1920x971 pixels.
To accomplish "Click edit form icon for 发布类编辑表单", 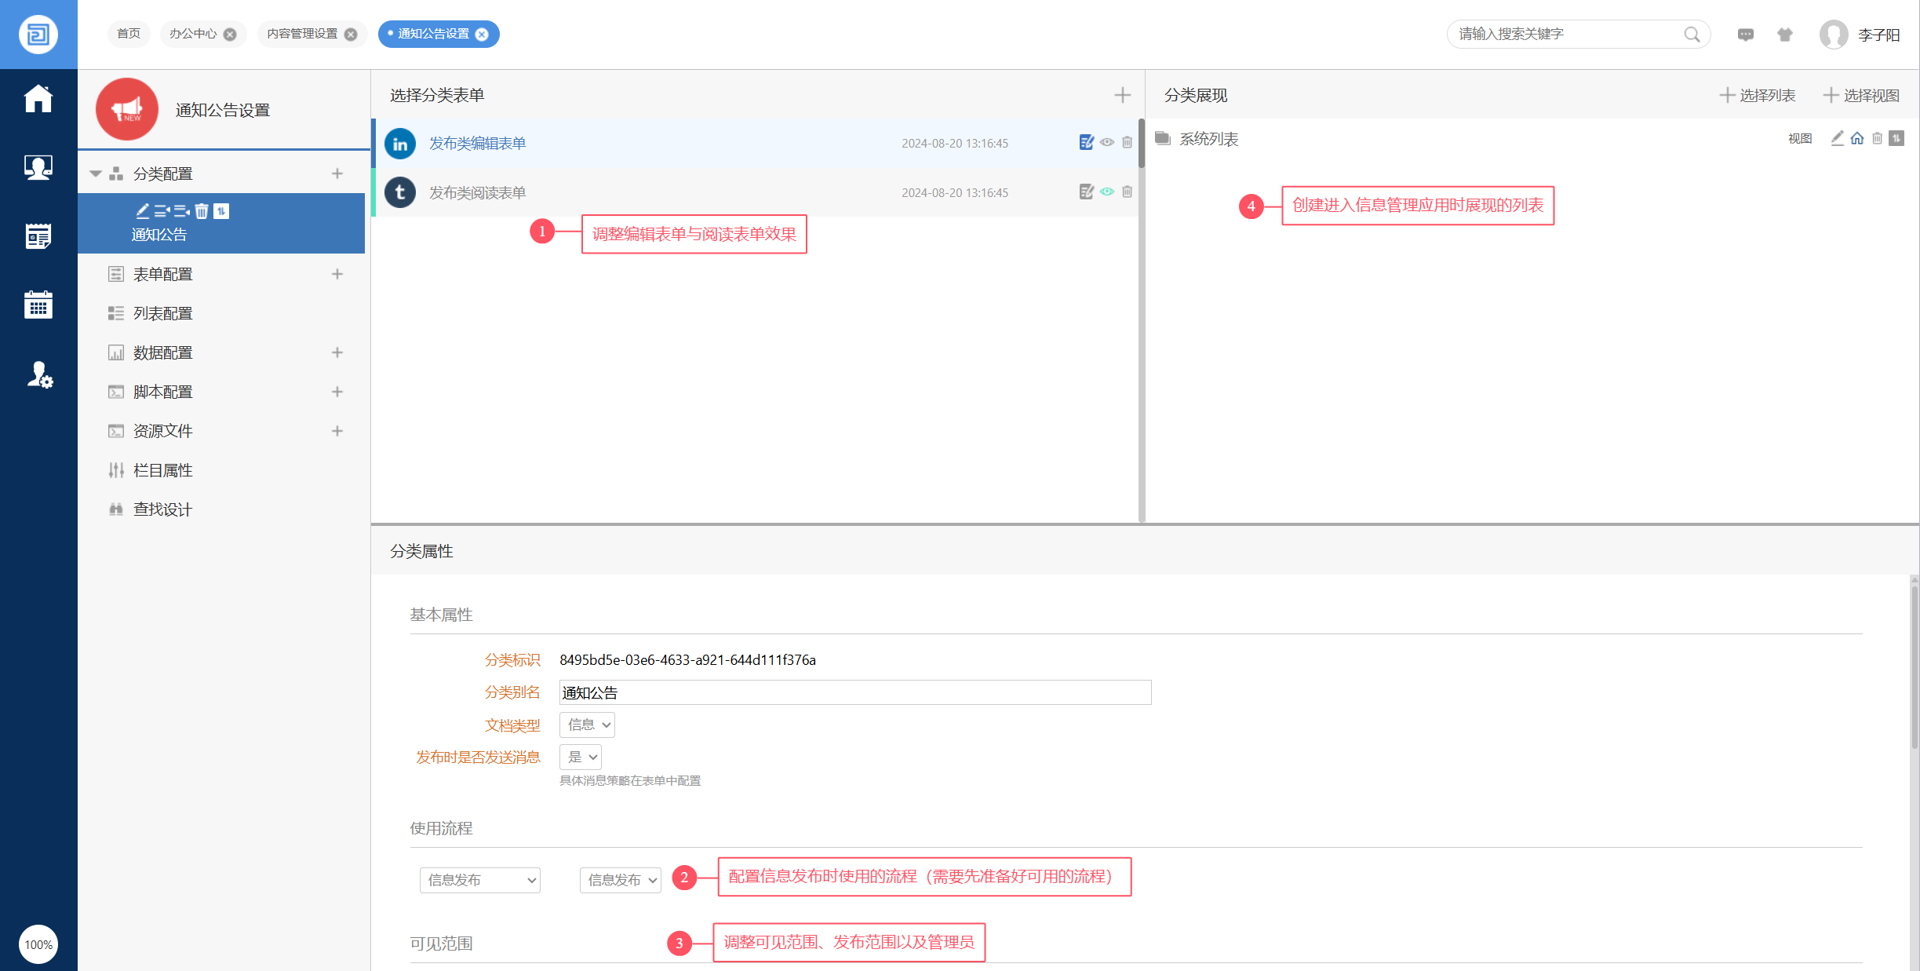I will 1086,142.
